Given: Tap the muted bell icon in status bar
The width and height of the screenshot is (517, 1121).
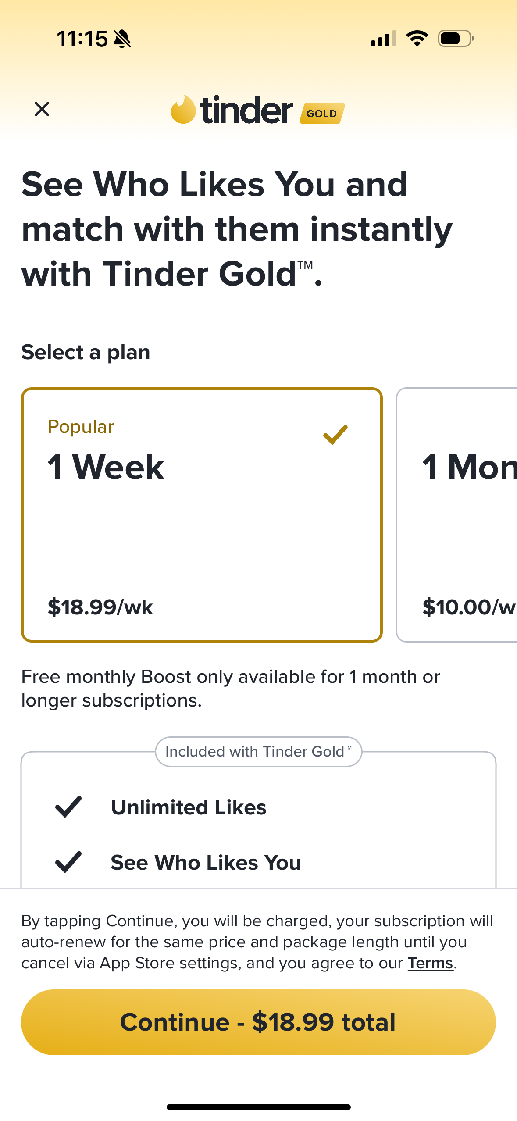Looking at the screenshot, I should tap(122, 39).
